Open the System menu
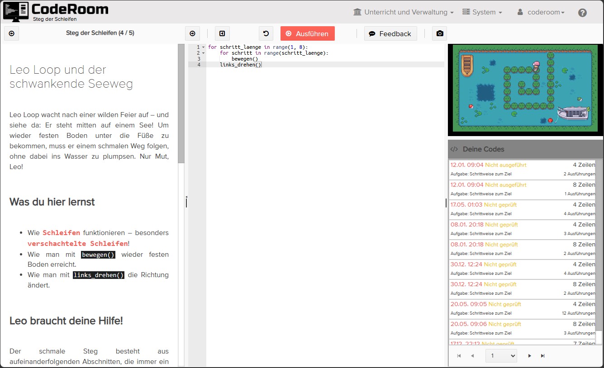 pyautogui.click(x=482, y=12)
